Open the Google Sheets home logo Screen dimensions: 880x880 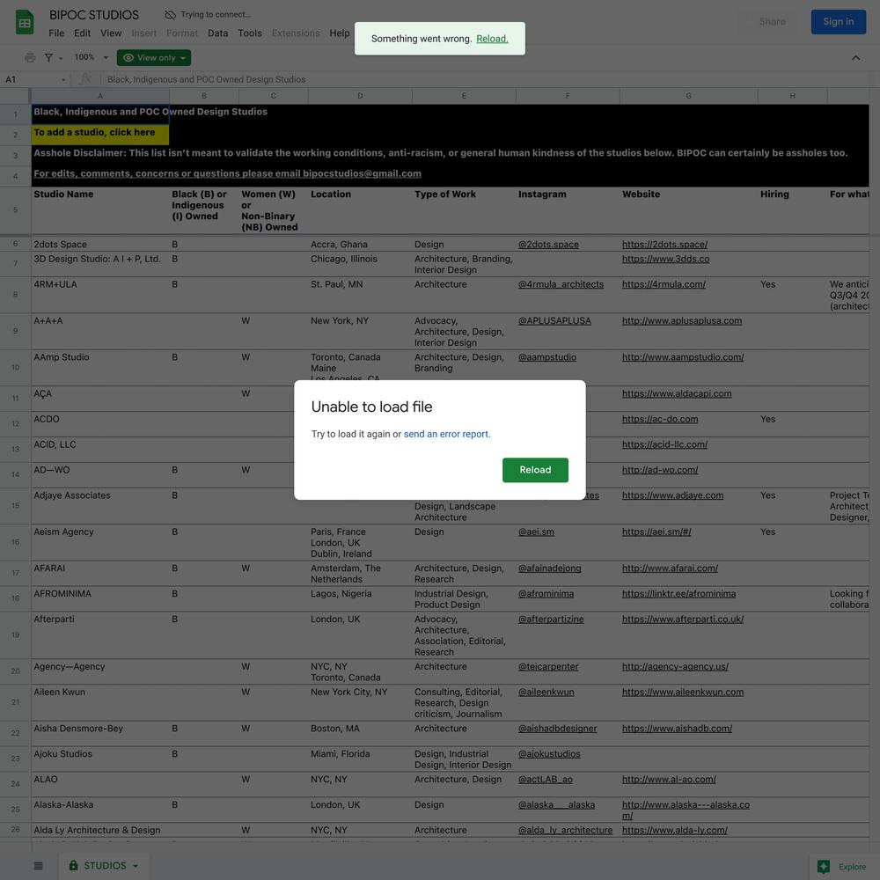point(24,23)
